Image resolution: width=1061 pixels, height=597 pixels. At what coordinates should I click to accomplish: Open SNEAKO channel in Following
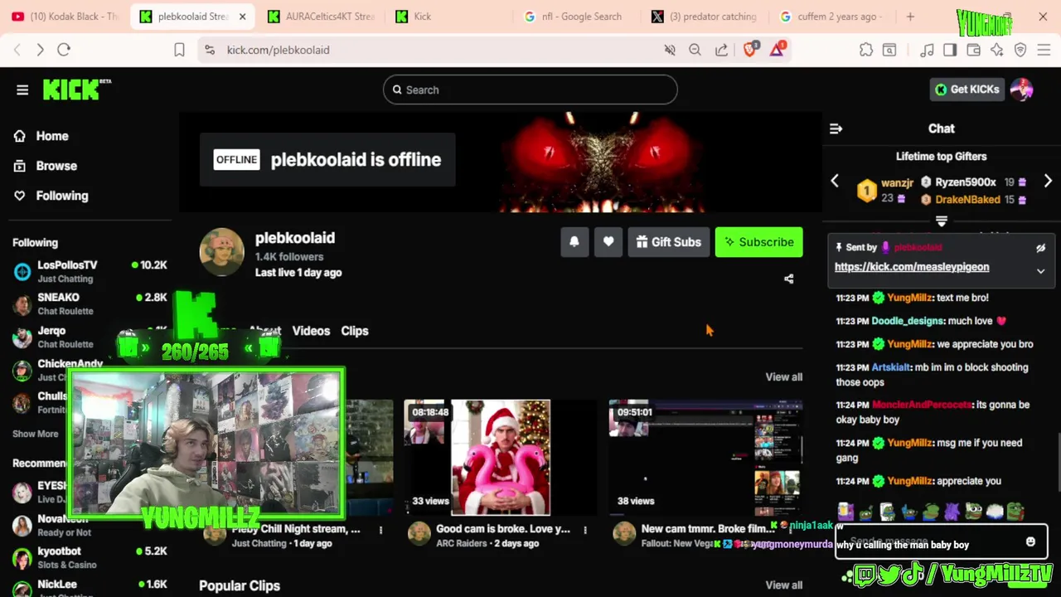click(x=90, y=303)
